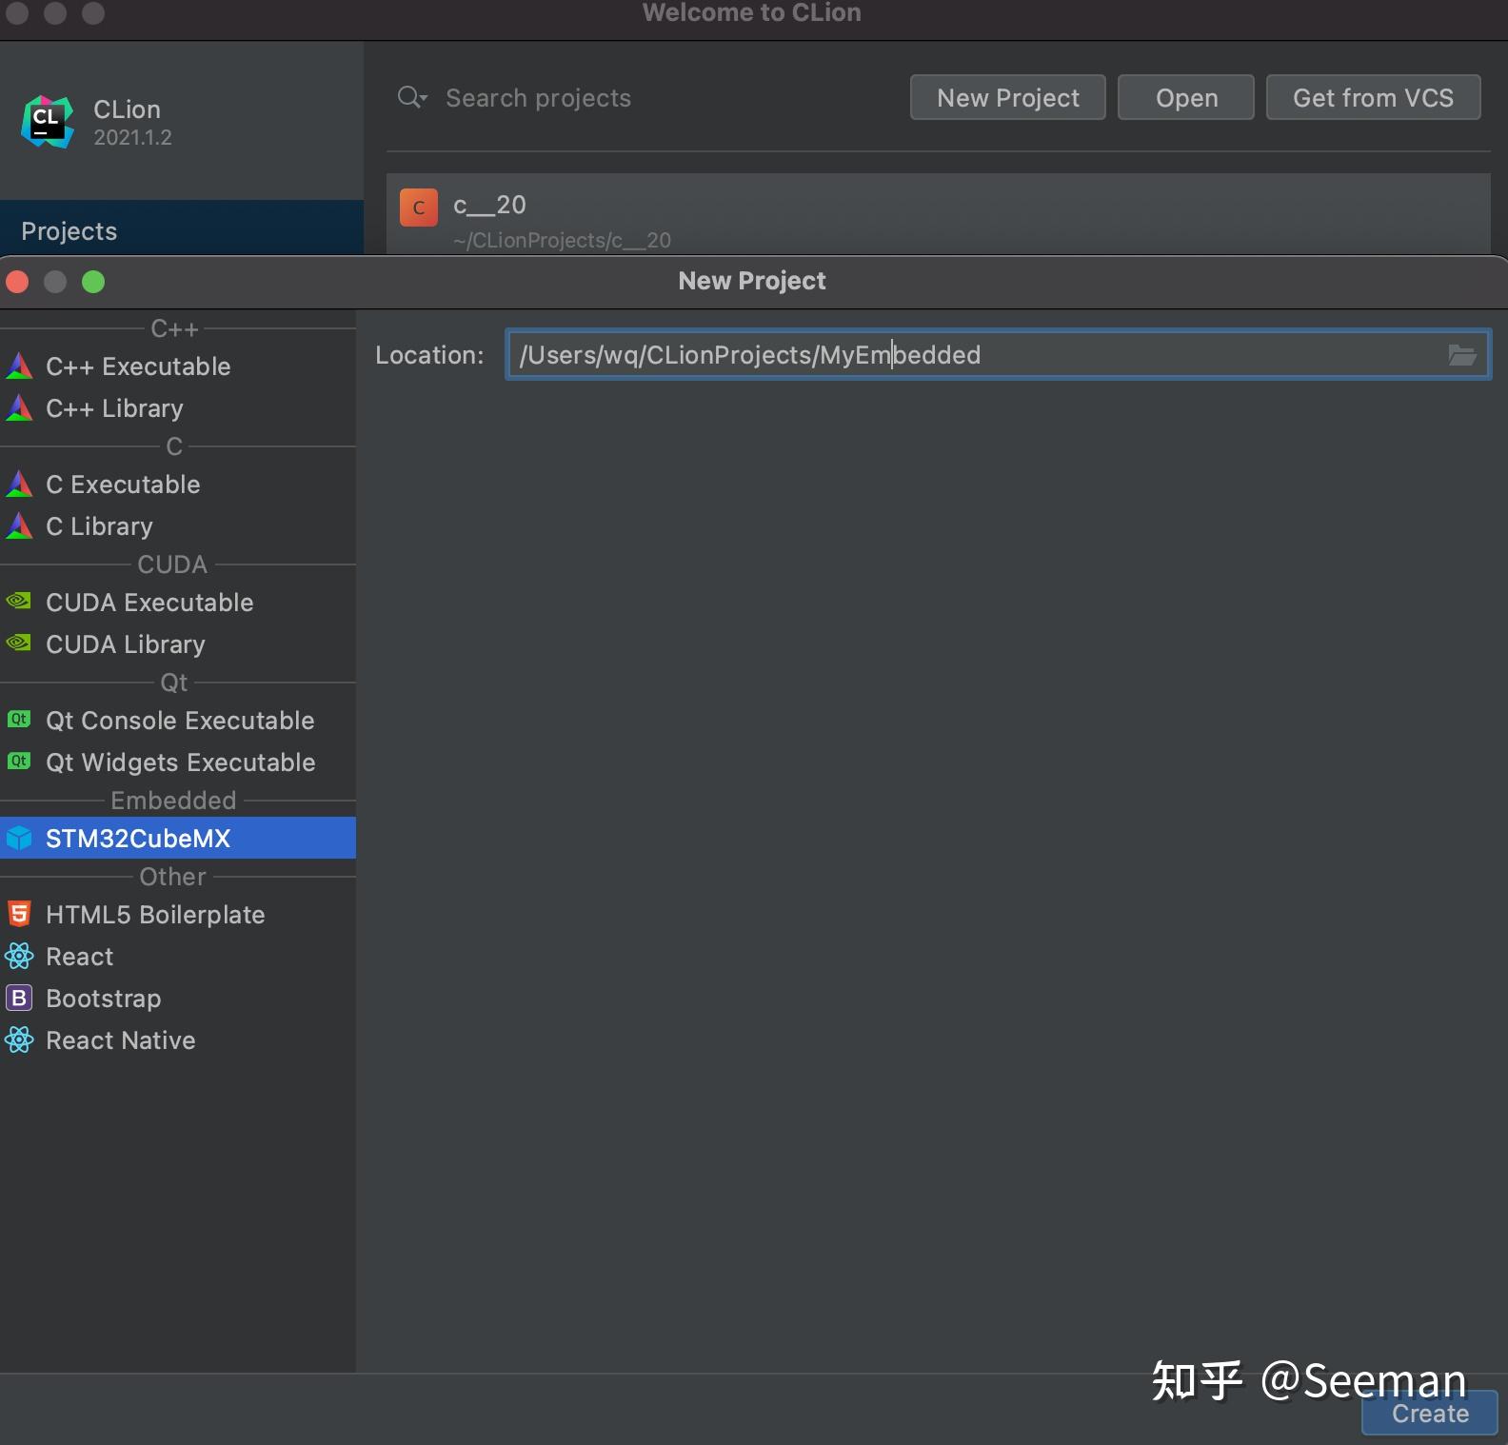Choose C Library project type
The image size is (1508, 1445).
[178, 526]
